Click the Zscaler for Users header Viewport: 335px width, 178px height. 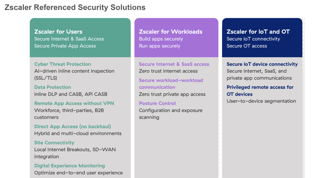click(x=58, y=32)
